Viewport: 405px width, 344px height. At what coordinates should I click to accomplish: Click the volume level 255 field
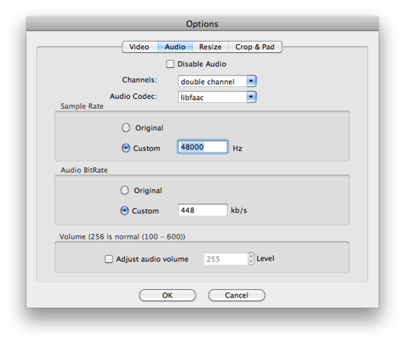(x=226, y=259)
